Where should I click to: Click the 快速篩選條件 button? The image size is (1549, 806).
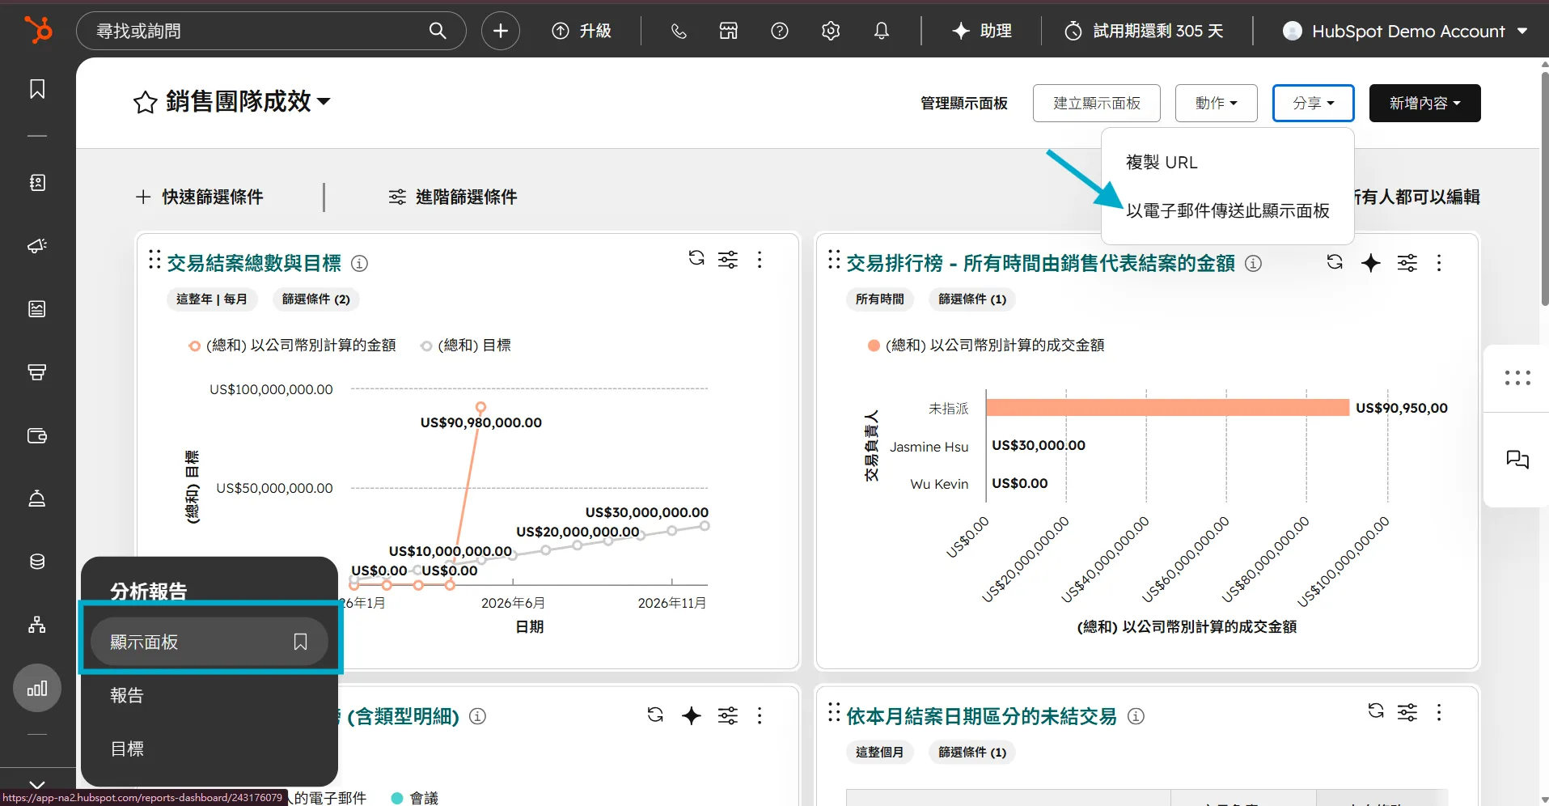tap(200, 197)
